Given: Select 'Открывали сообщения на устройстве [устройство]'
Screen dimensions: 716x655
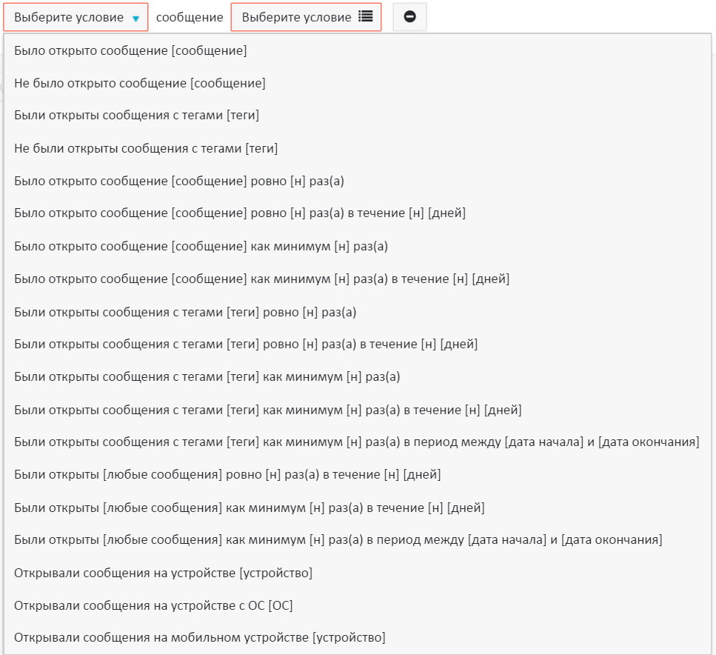Looking at the screenshot, I should click(x=163, y=573).
